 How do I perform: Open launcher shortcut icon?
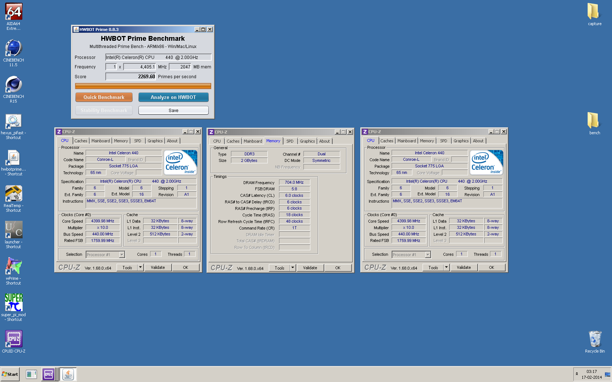click(x=13, y=235)
